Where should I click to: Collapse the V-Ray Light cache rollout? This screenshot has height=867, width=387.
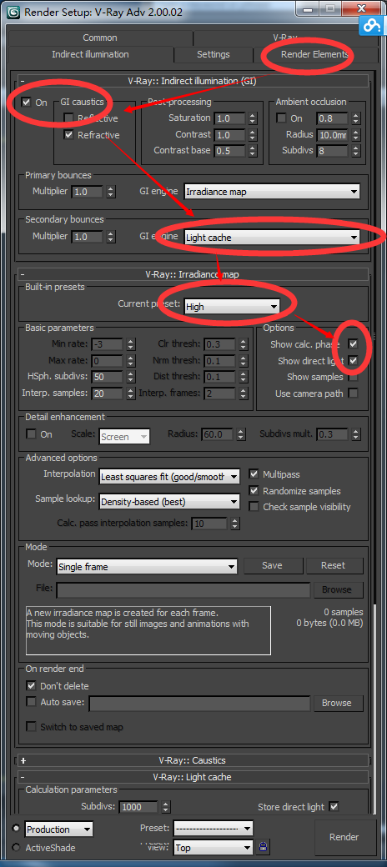click(x=193, y=777)
